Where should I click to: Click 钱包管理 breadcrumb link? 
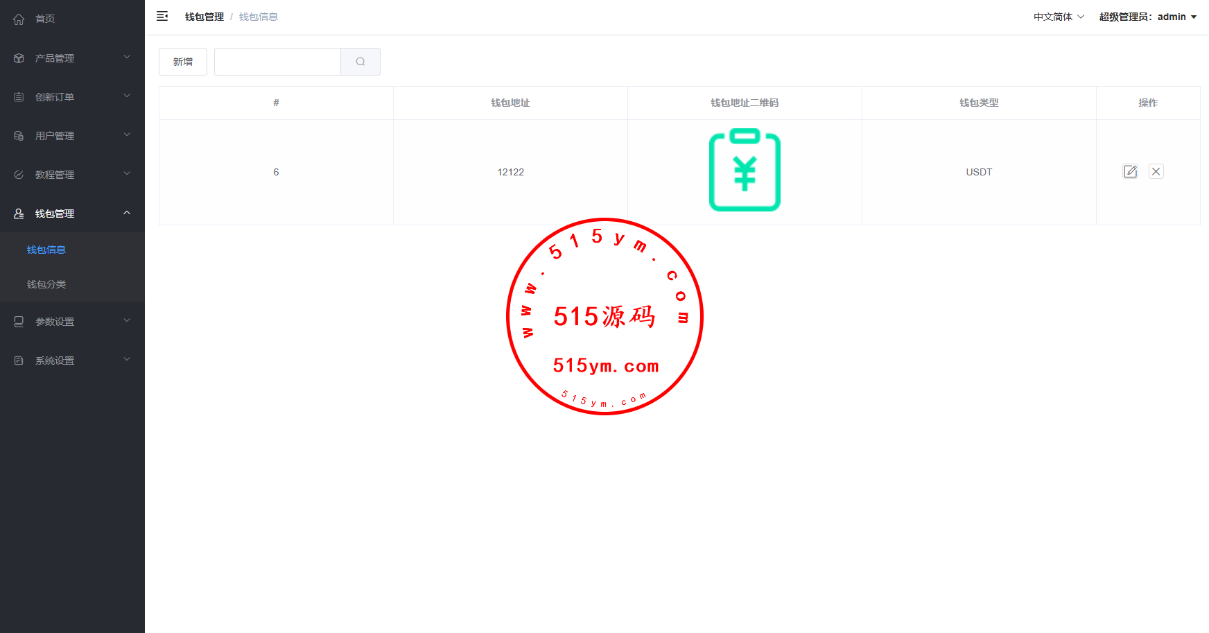pyautogui.click(x=204, y=17)
